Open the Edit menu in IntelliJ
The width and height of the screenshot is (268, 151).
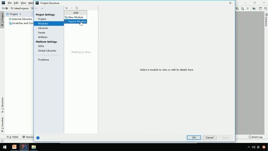(x=16, y=3)
